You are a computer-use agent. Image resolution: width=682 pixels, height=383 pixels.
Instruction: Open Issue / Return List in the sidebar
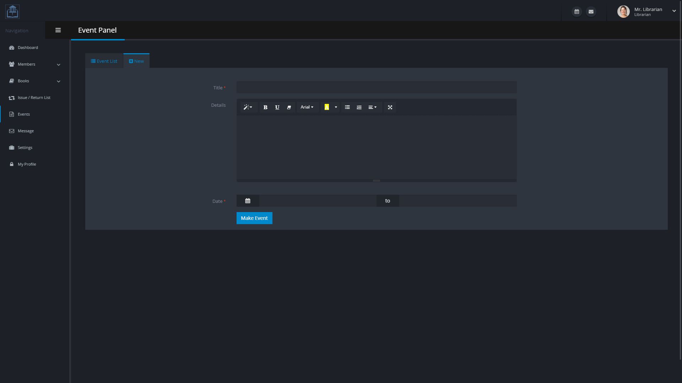click(34, 98)
